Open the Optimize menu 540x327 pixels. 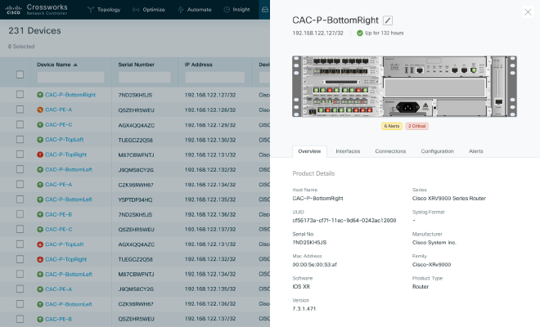click(149, 10)
